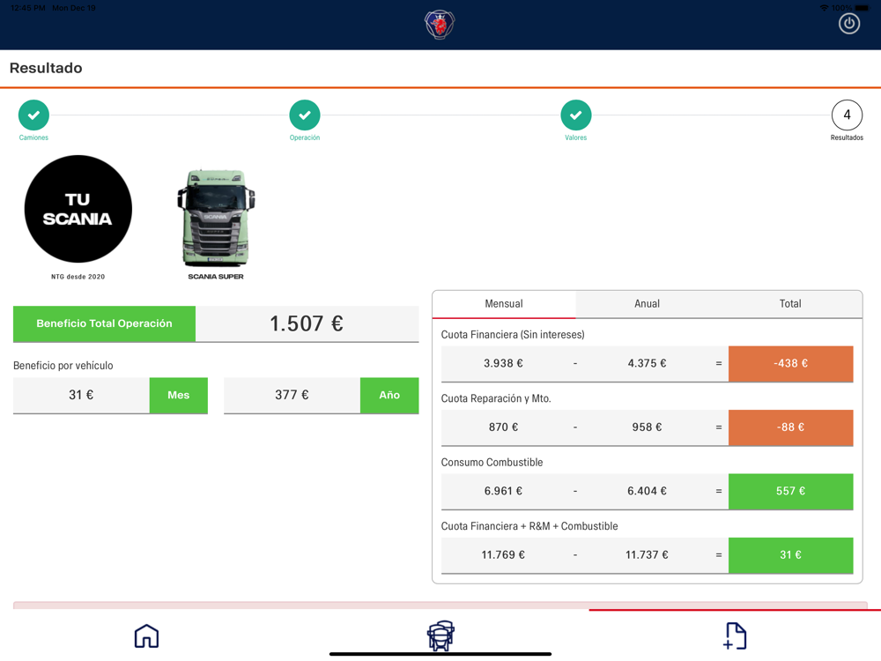Tap the Camiones step label
Viewport: 881px width, 661px height.
click(x=33, y=137)
